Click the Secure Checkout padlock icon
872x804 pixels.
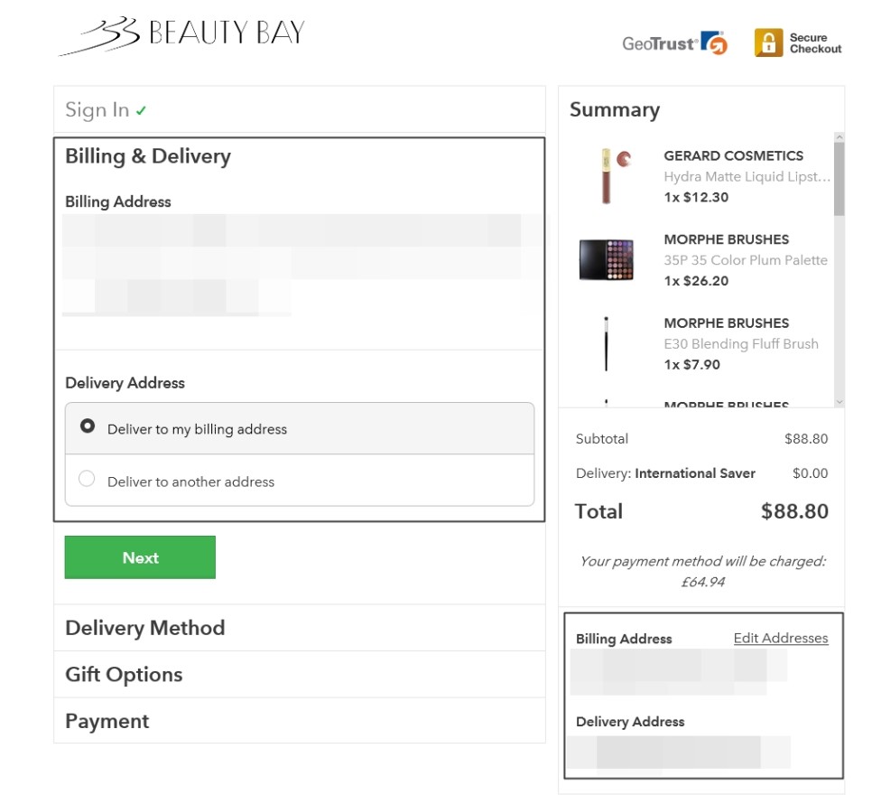pyautogui.click(x=768, y=42)
